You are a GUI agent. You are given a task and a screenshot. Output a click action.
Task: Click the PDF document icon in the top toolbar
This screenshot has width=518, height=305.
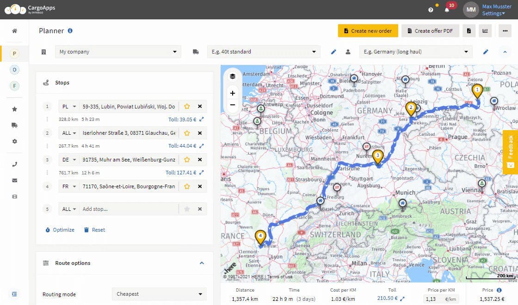point(468,30)
